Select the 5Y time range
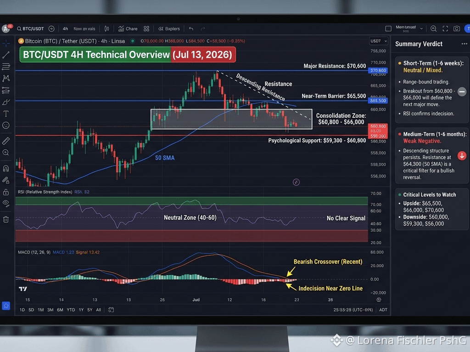470x352 pixels. [90, 310]
